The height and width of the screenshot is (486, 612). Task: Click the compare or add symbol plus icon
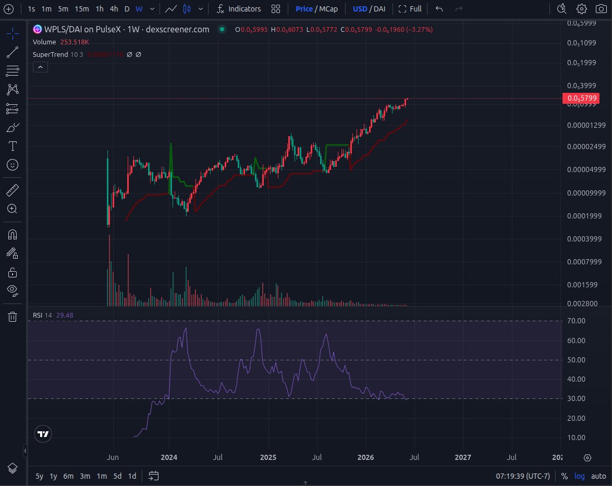click(x=8, y=8)
